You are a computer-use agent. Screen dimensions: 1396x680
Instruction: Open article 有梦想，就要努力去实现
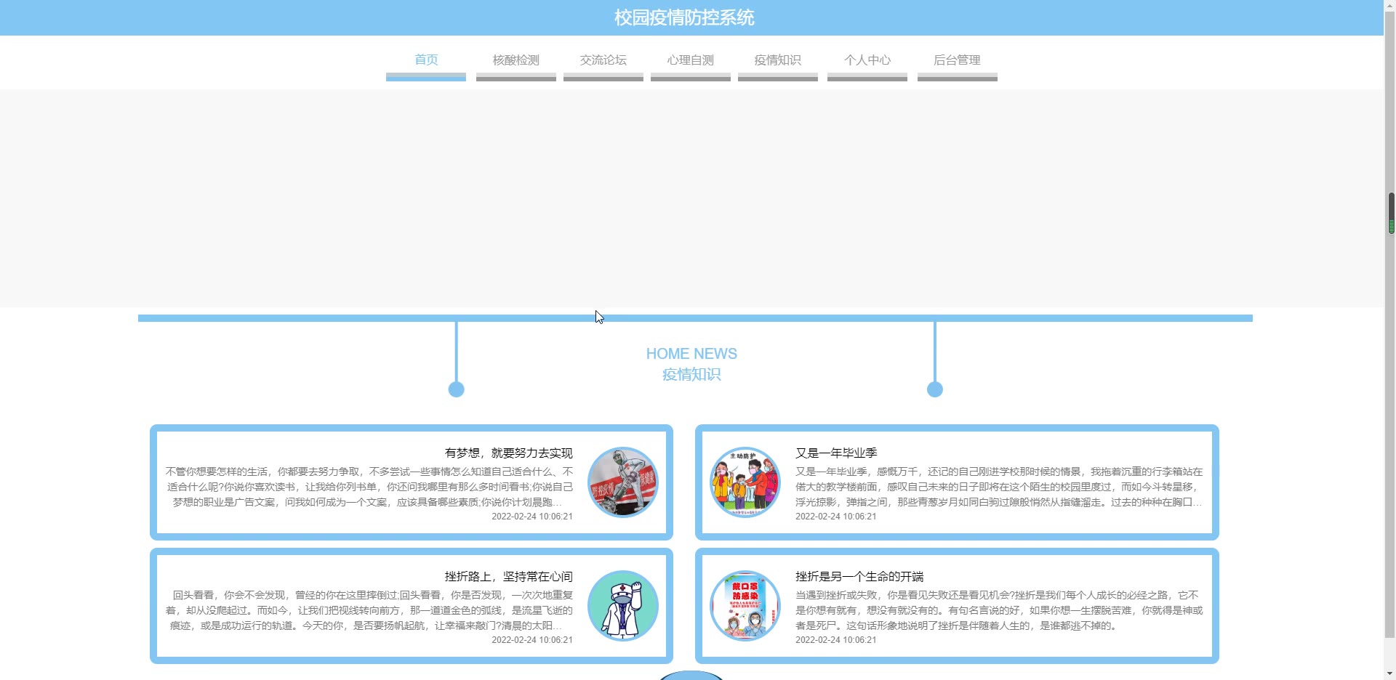[x=508, y=453]
